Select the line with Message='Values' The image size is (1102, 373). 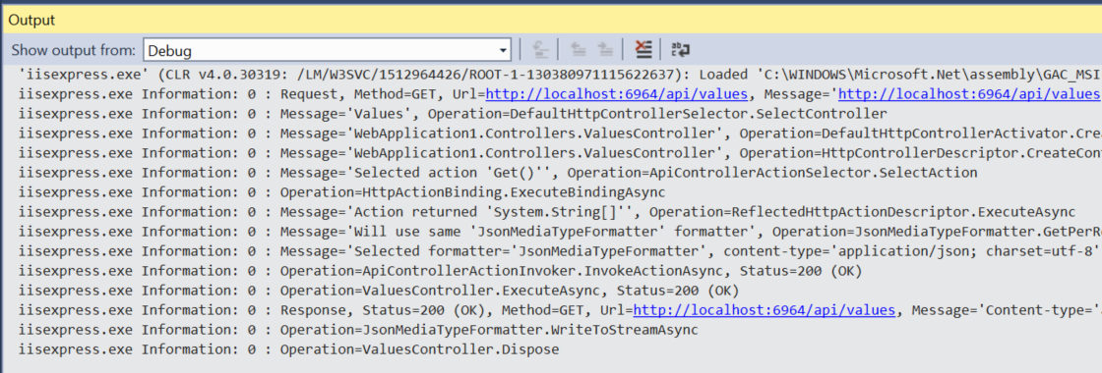453,113
